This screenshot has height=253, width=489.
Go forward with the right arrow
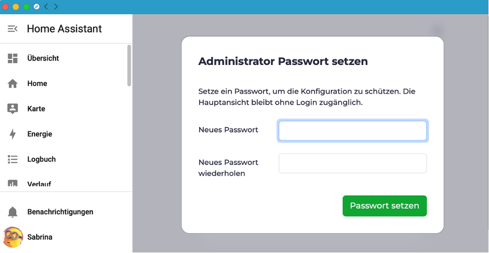pyautogui.click(x=56, y=6)
